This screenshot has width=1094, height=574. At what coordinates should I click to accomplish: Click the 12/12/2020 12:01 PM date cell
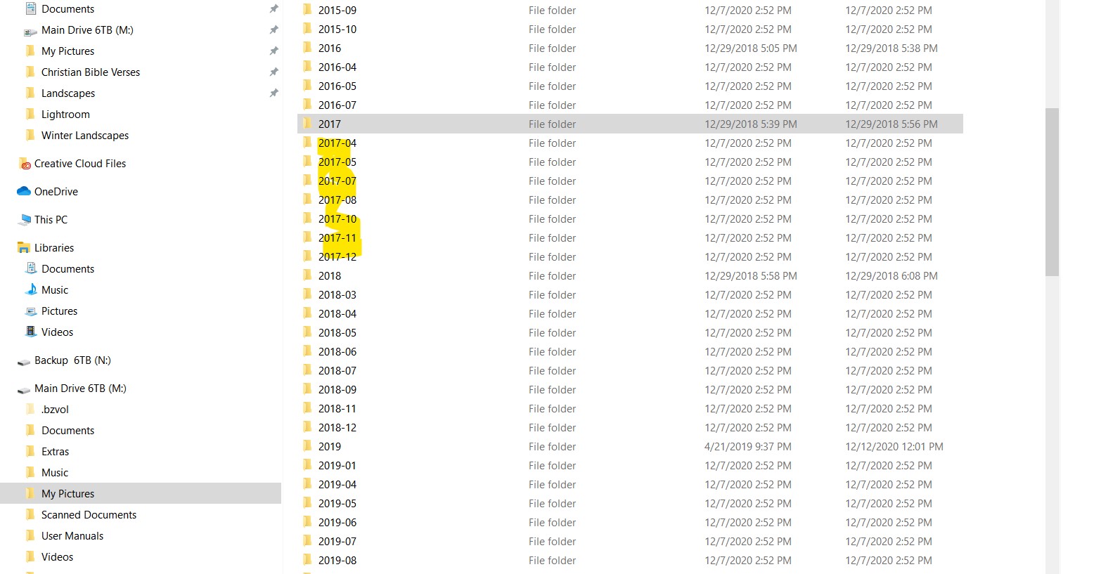coord(894,446)
